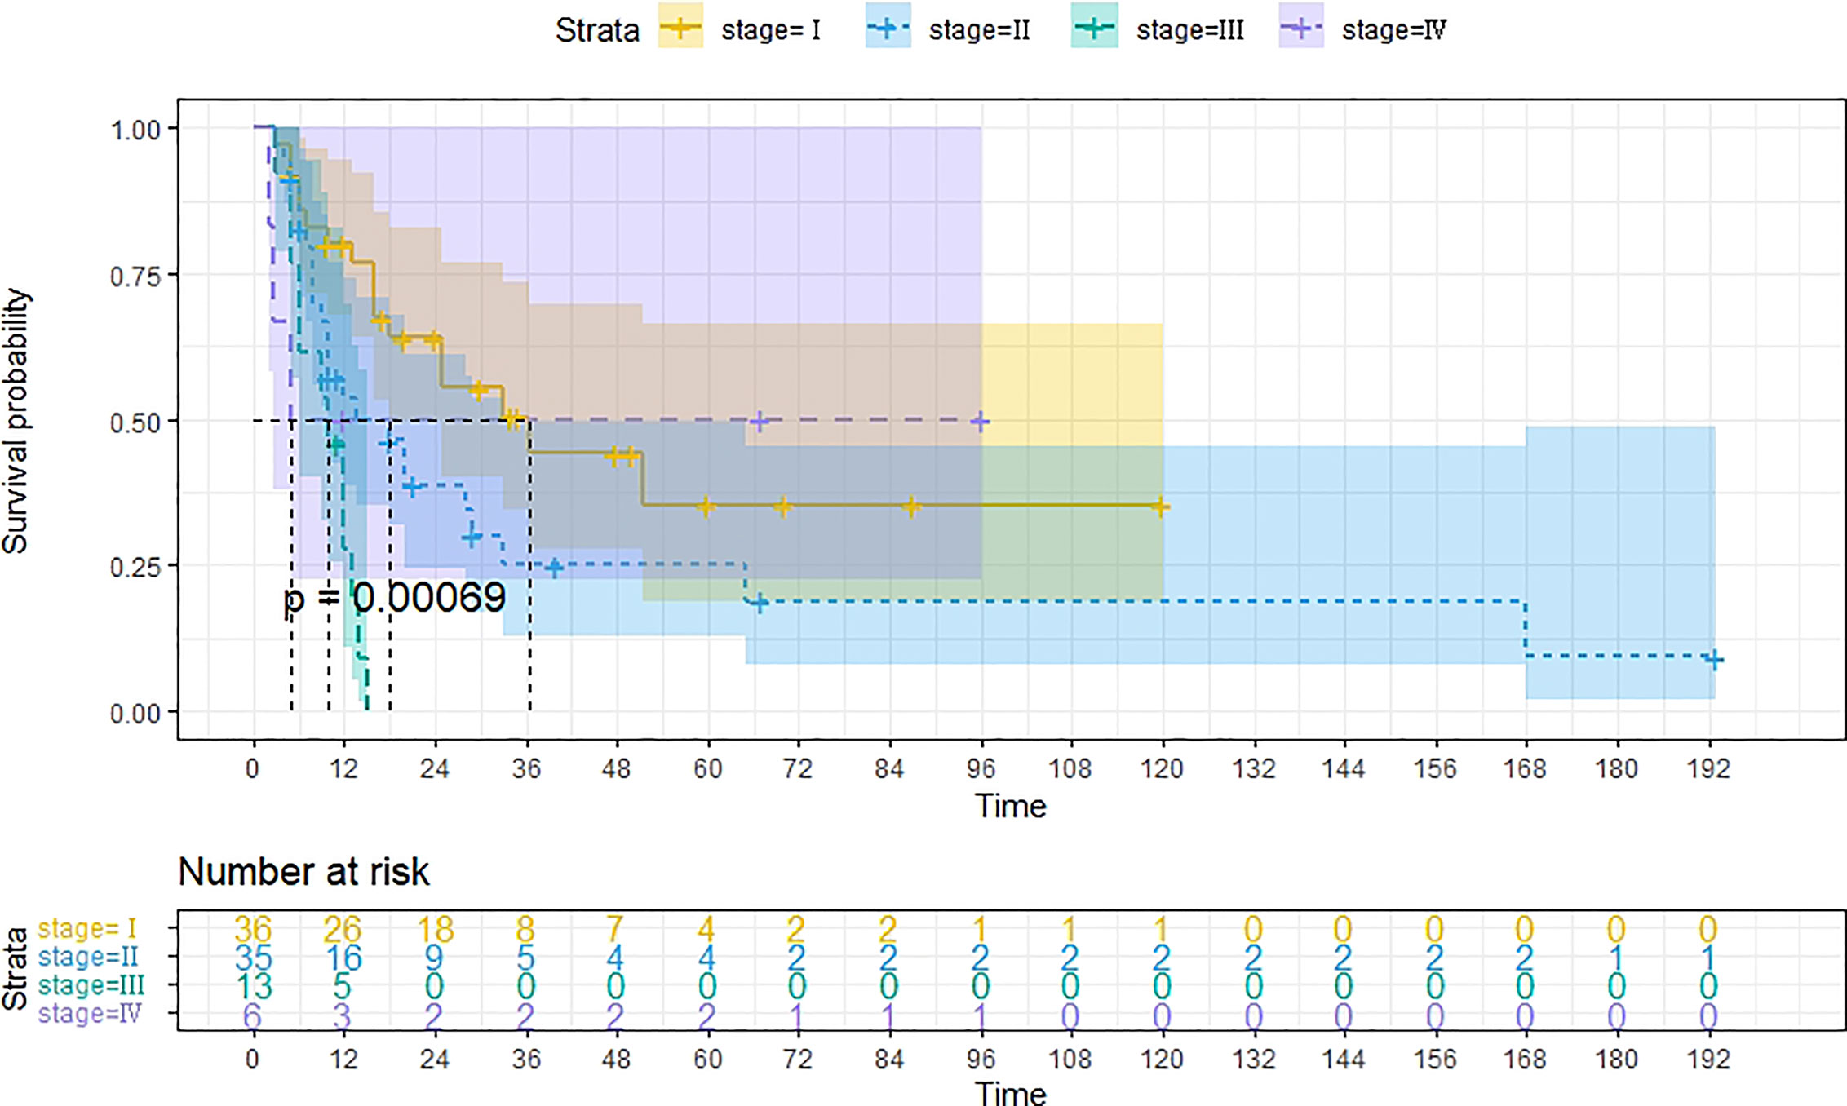
Task: Click the 'Survival probability' y-axis title
Action: point(16,421)
